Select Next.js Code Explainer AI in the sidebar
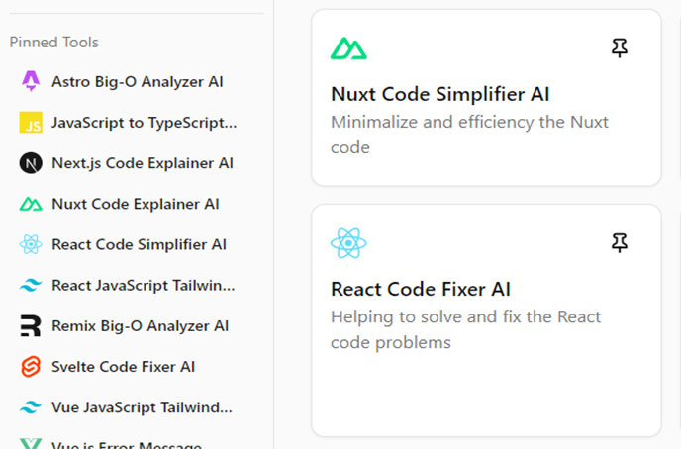681x449 pixels. pos(142,163)
